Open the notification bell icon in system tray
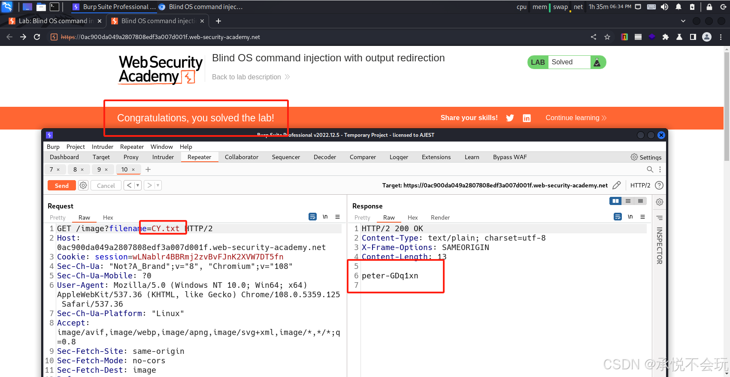Image resolution: width=730 pixels, height=377 pixels. [x=679, y=6]
